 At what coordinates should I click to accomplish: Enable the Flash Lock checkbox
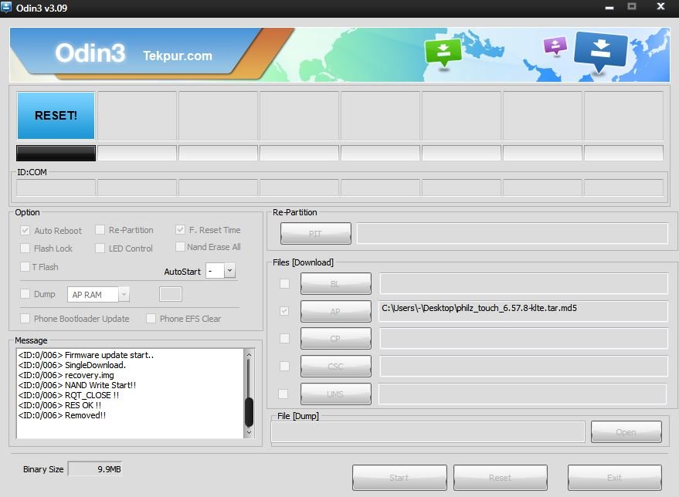(25, 248)
